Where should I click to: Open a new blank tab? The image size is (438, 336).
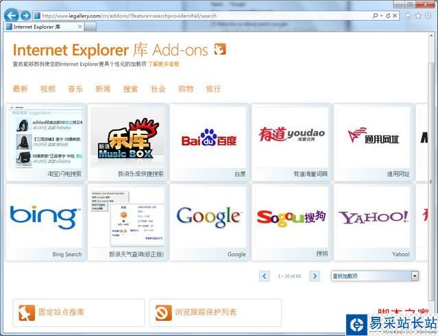tap(90, 27)
